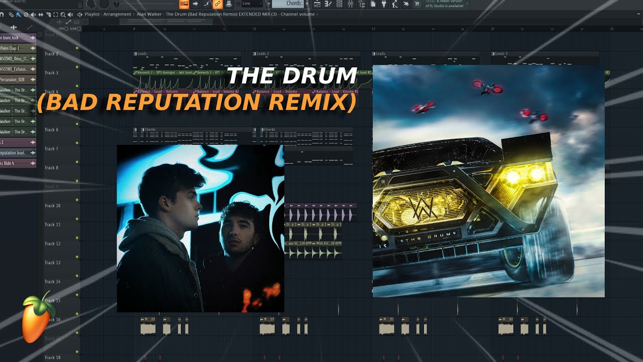The image size is (643, 362).
Task: Open the newer version of FL Studio notice
Action: coord(446,4)
